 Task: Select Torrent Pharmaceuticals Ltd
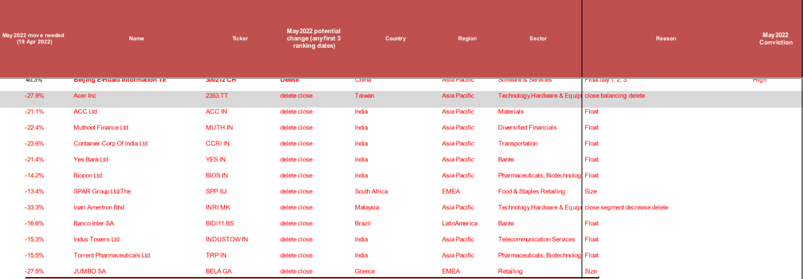pyautogui.click(x=112, y=255)
